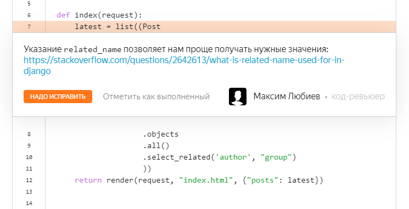Click line number 10 in gutter
This screenshot has height=209, width=409.
[29, 157]
